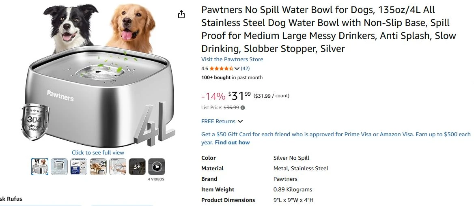Click to see full view link
Viewport: 474px width, 206px height.
[98, 152]
